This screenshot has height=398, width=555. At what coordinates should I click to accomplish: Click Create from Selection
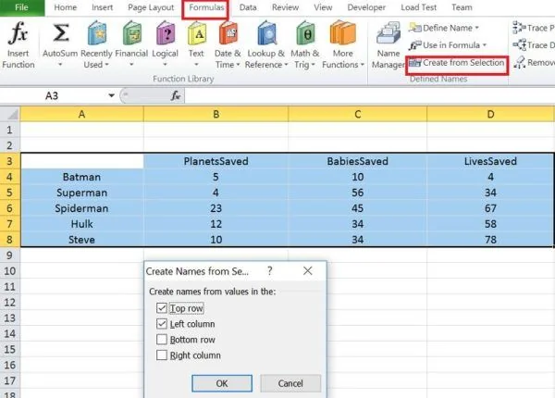[457, 63]
